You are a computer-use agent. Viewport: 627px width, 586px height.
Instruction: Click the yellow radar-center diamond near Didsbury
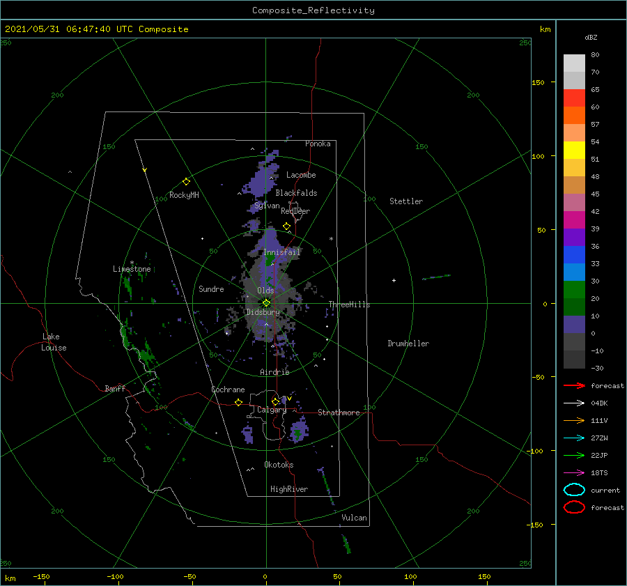[266, 303]
